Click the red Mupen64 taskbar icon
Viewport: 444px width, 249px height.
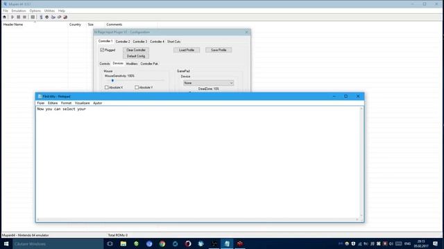[x=240, y=243]
